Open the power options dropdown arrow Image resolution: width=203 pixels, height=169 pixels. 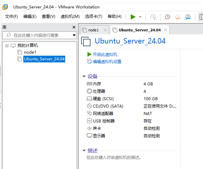point(140,17)
